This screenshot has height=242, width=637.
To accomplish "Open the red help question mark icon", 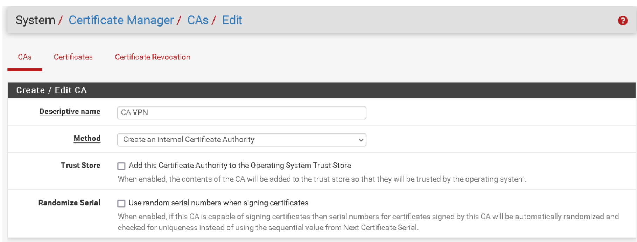I will click(x=622, y=21).
